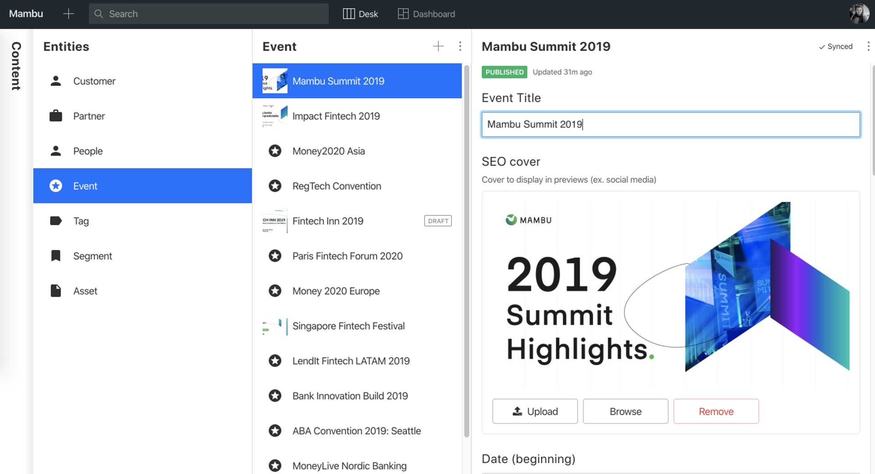
Task: Click star icon for Bank Innovation Build 2019
Action: click(275, 396)
